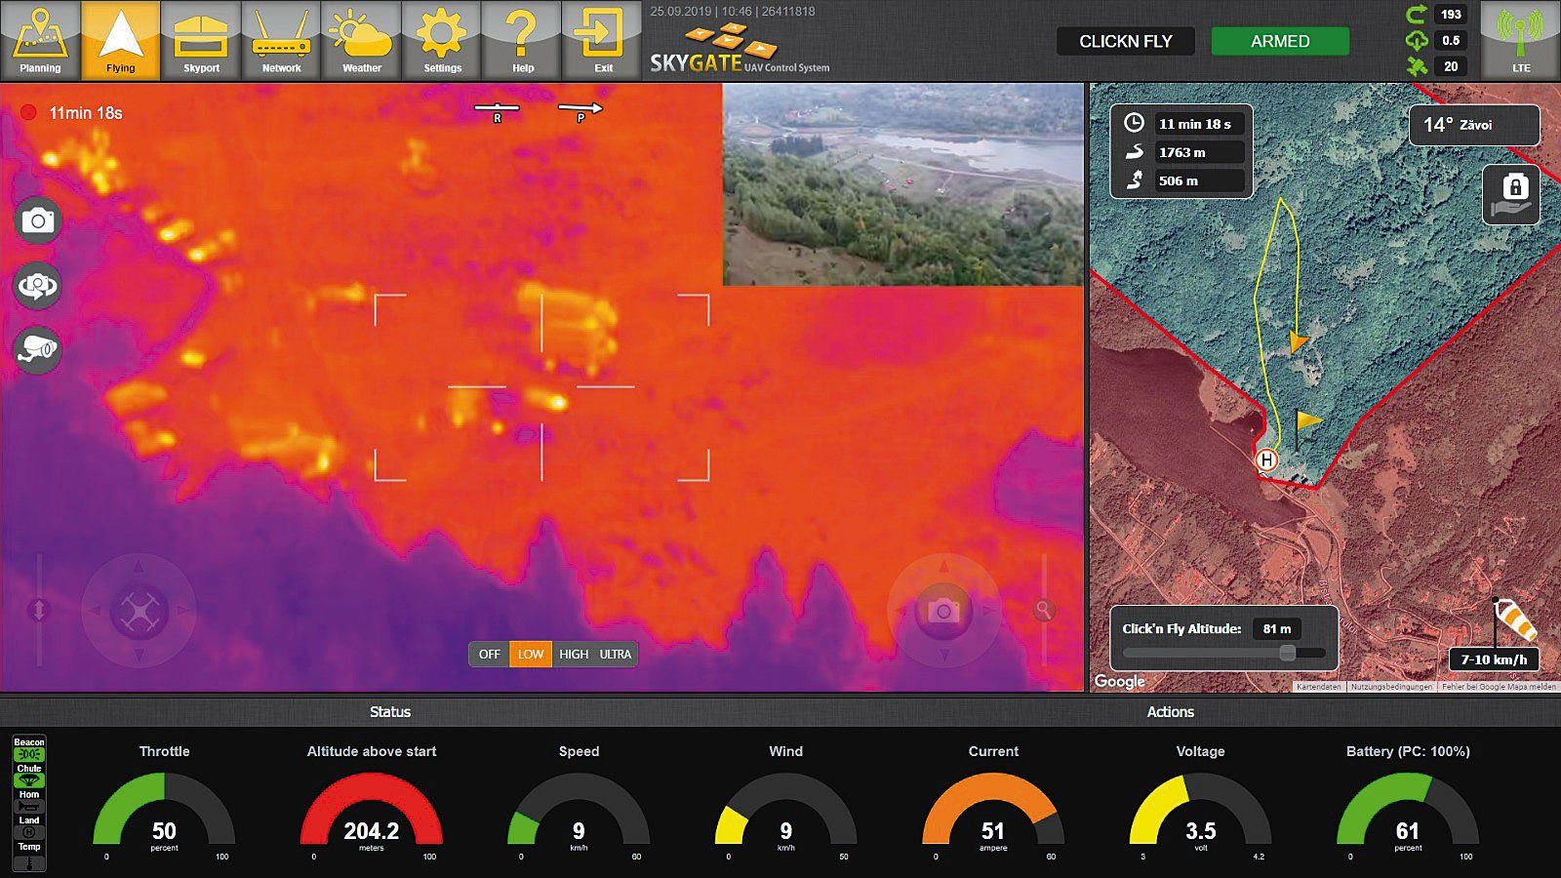This screenshot has width=1561, height=878.
Task: Set thermal overlay to OFF
Action: (489, 655)
